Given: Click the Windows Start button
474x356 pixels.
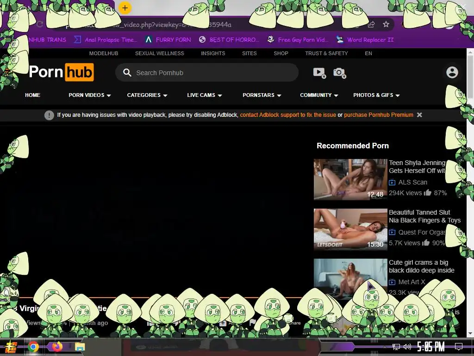Looking at the screenshot, I should (10, 347).
